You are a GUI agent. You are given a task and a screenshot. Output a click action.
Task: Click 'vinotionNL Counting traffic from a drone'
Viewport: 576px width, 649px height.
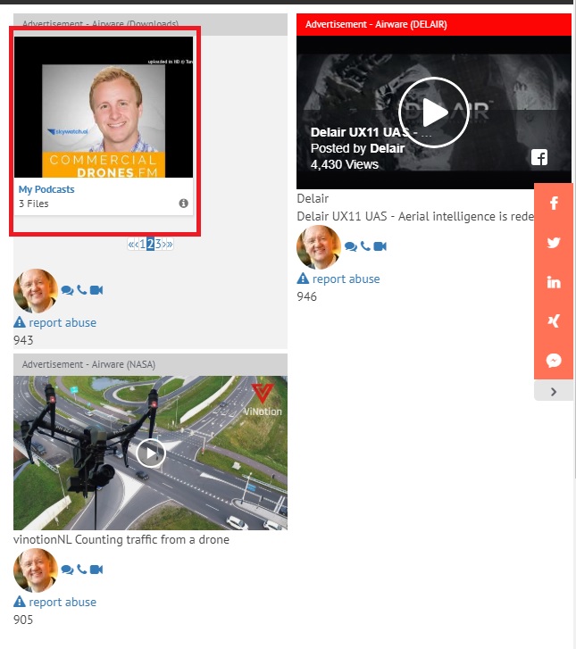(x=121, y=540)
